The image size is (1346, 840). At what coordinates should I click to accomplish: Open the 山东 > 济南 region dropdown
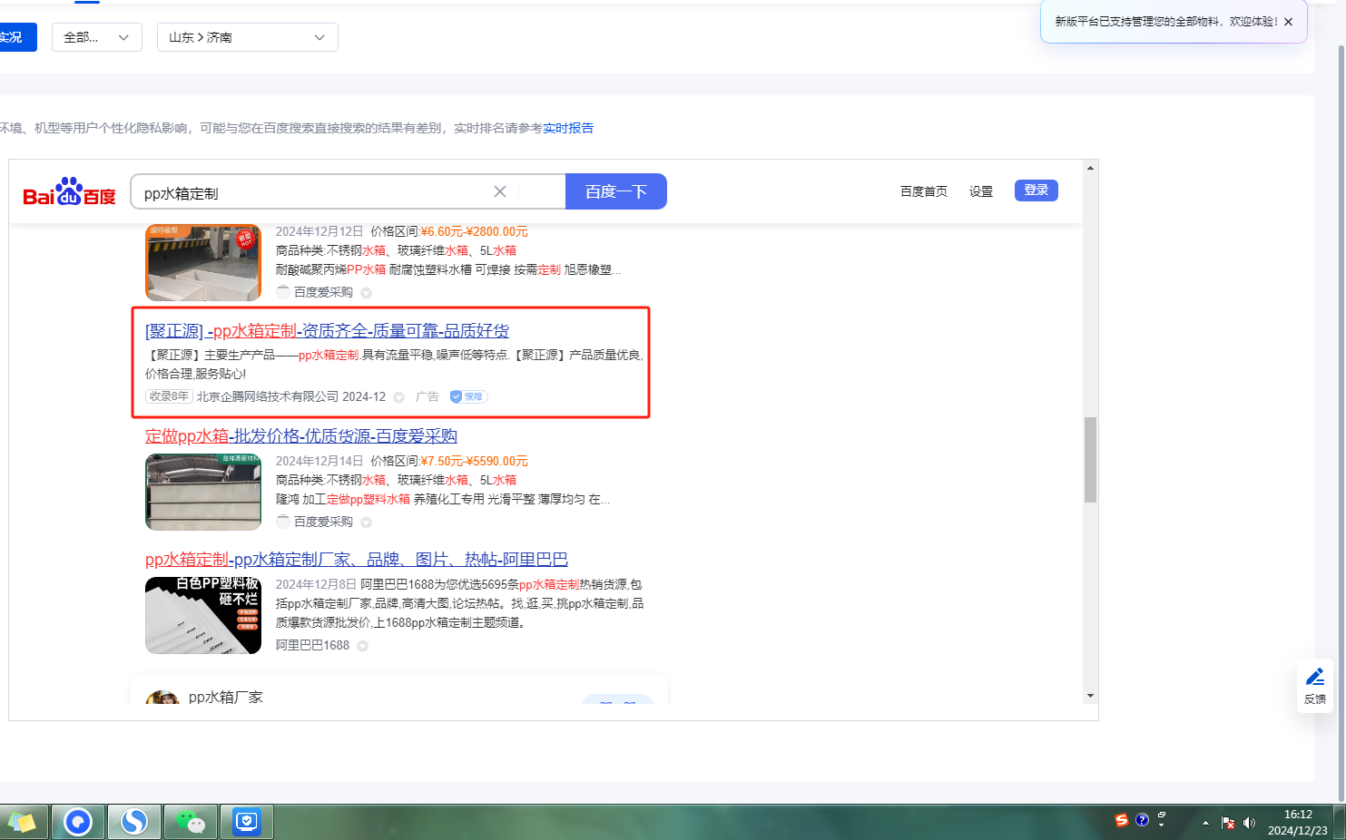coord(248,37)
